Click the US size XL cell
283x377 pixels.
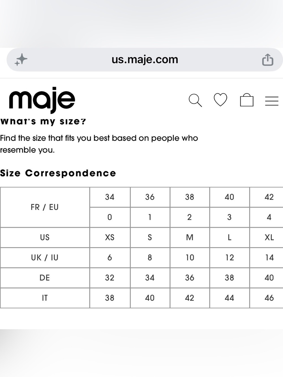point(269,237)
